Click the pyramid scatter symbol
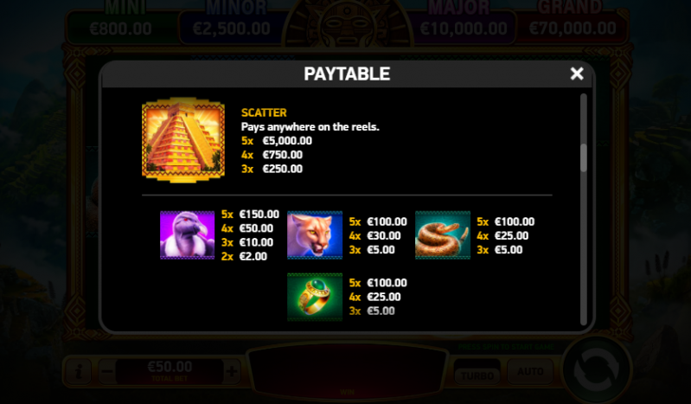This screenshot has width=691, height=404. tap(183, 140)
